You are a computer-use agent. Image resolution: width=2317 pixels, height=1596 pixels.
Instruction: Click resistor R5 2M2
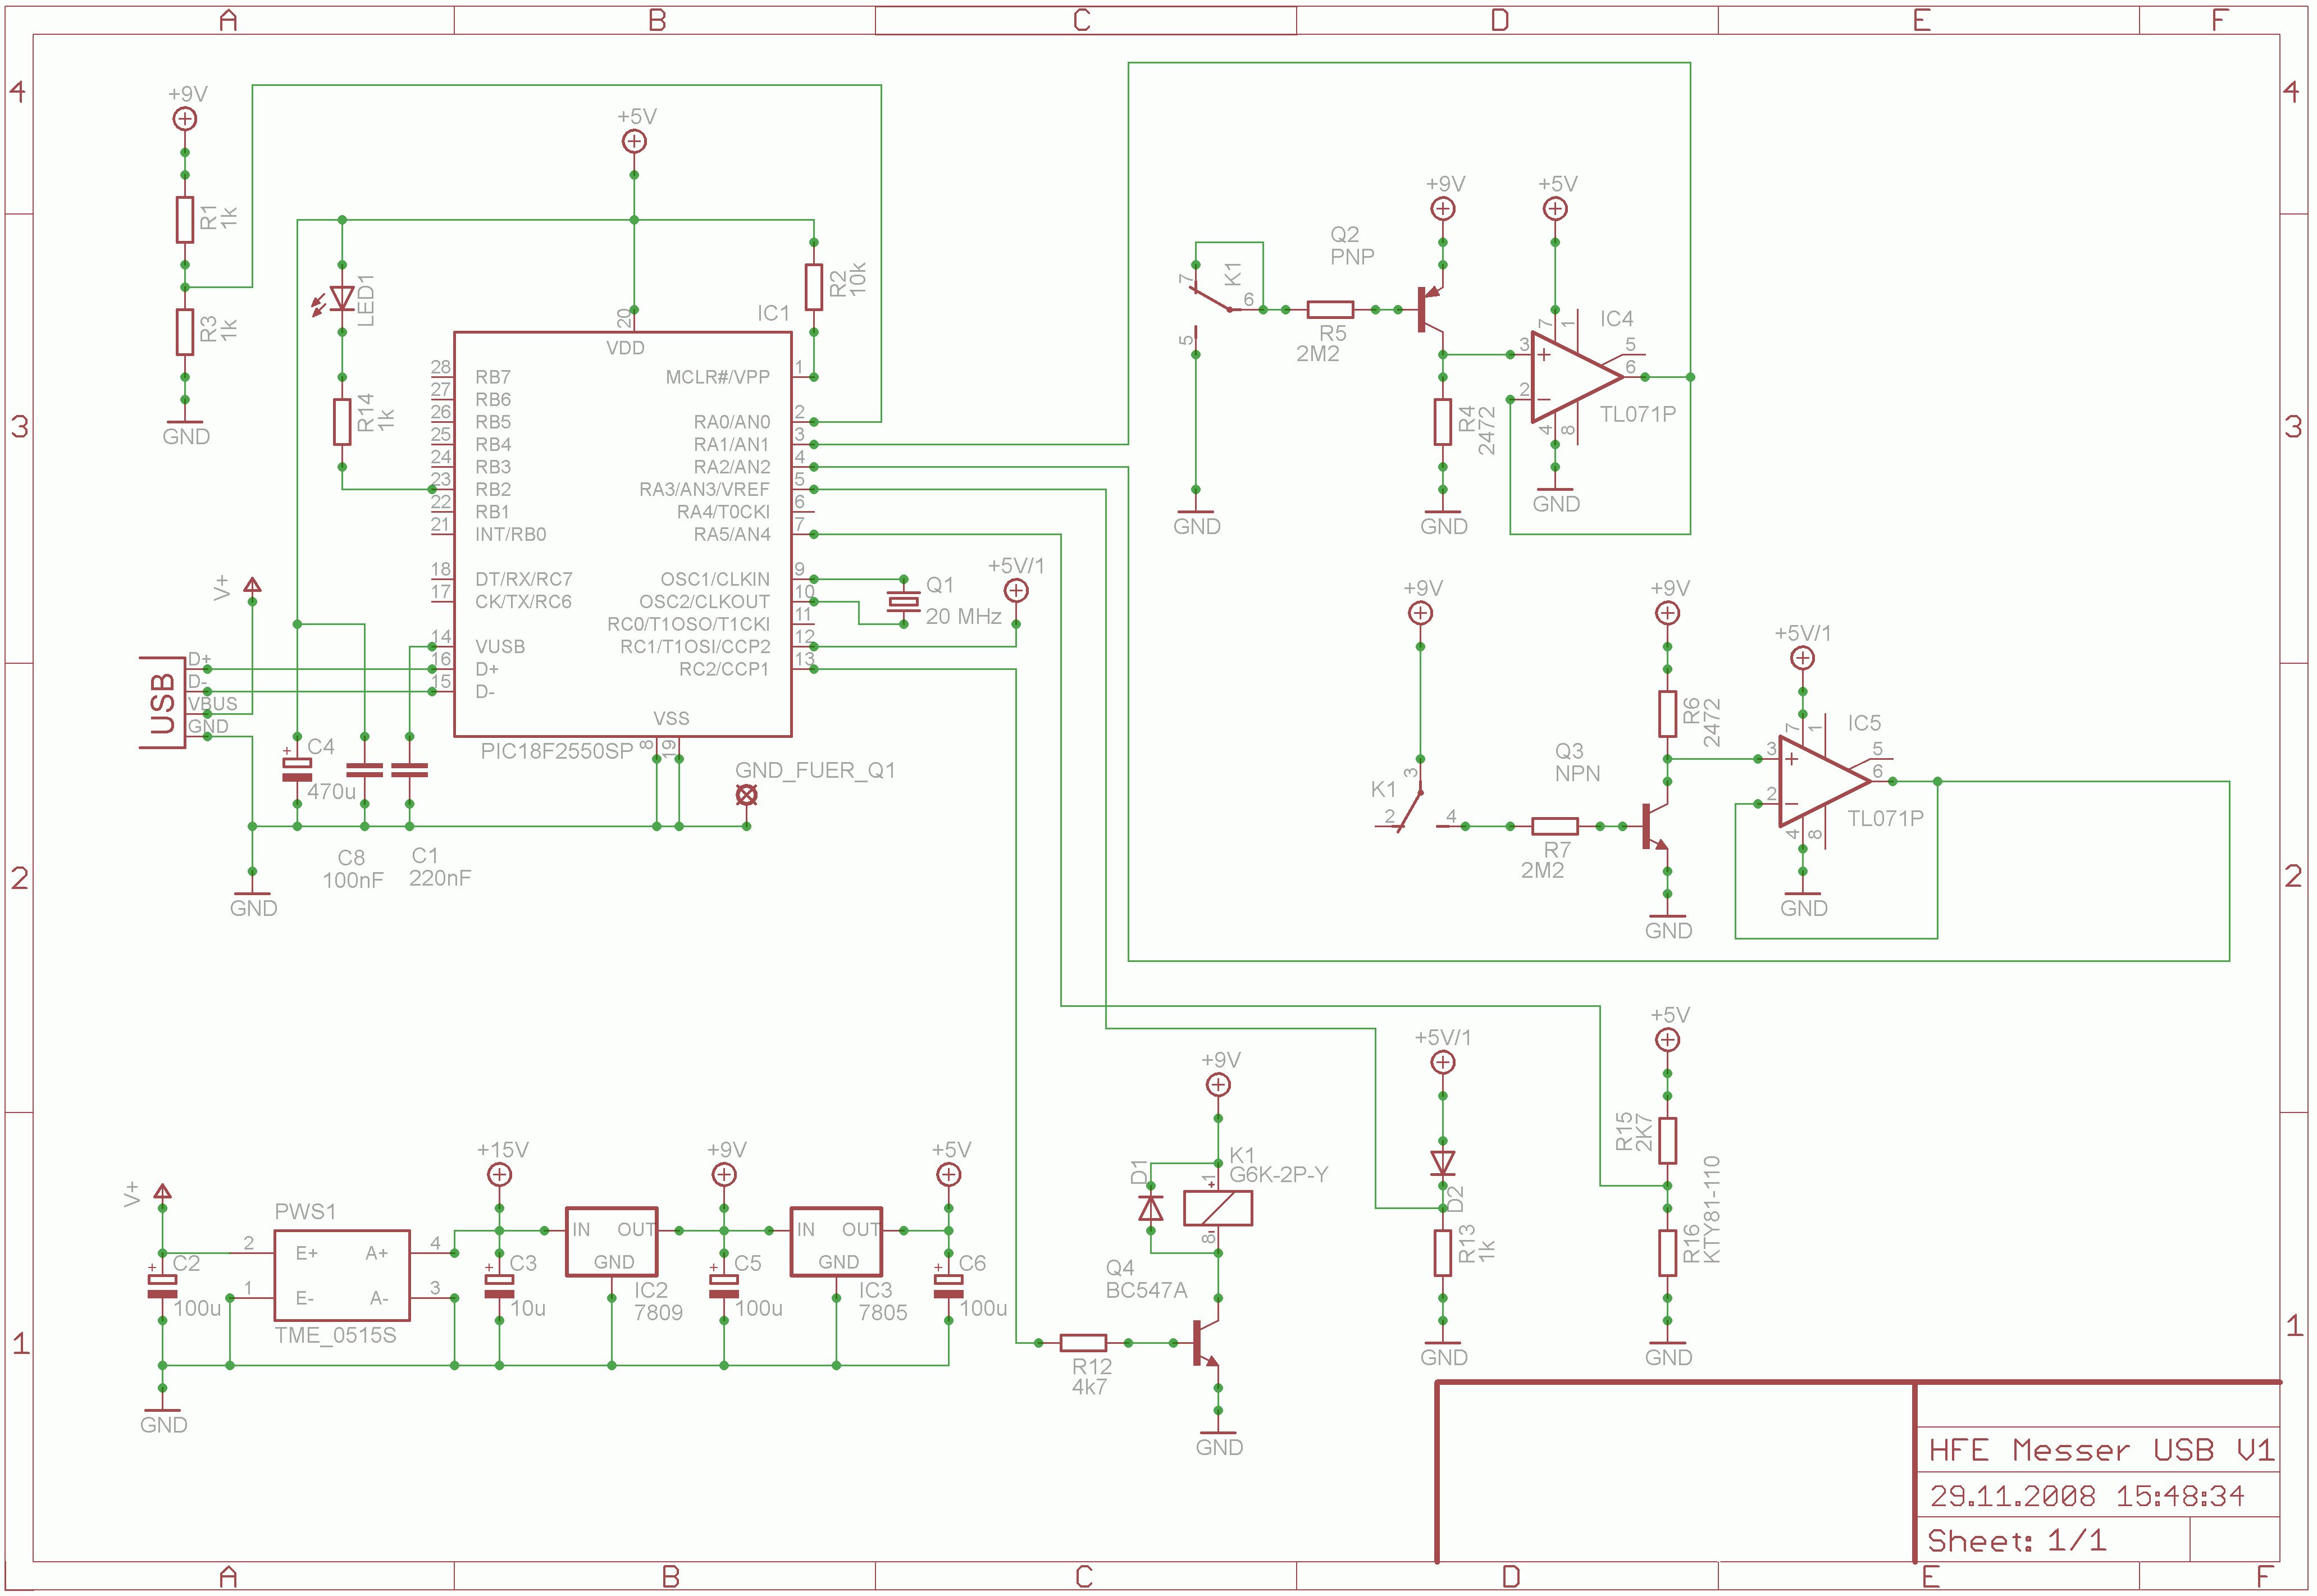point(1330,310)
